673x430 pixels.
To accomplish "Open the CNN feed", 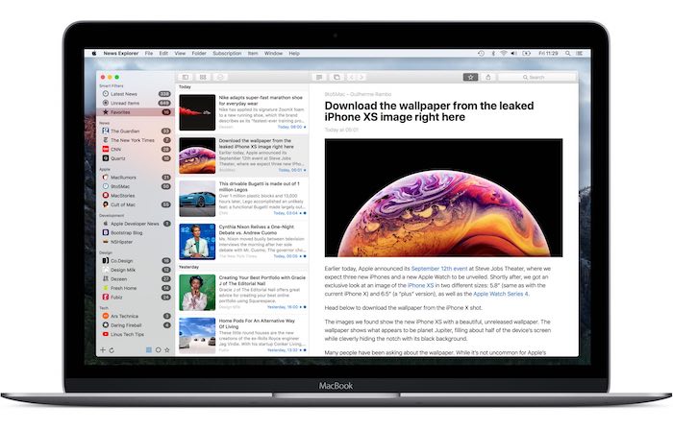I will point(136,149).
